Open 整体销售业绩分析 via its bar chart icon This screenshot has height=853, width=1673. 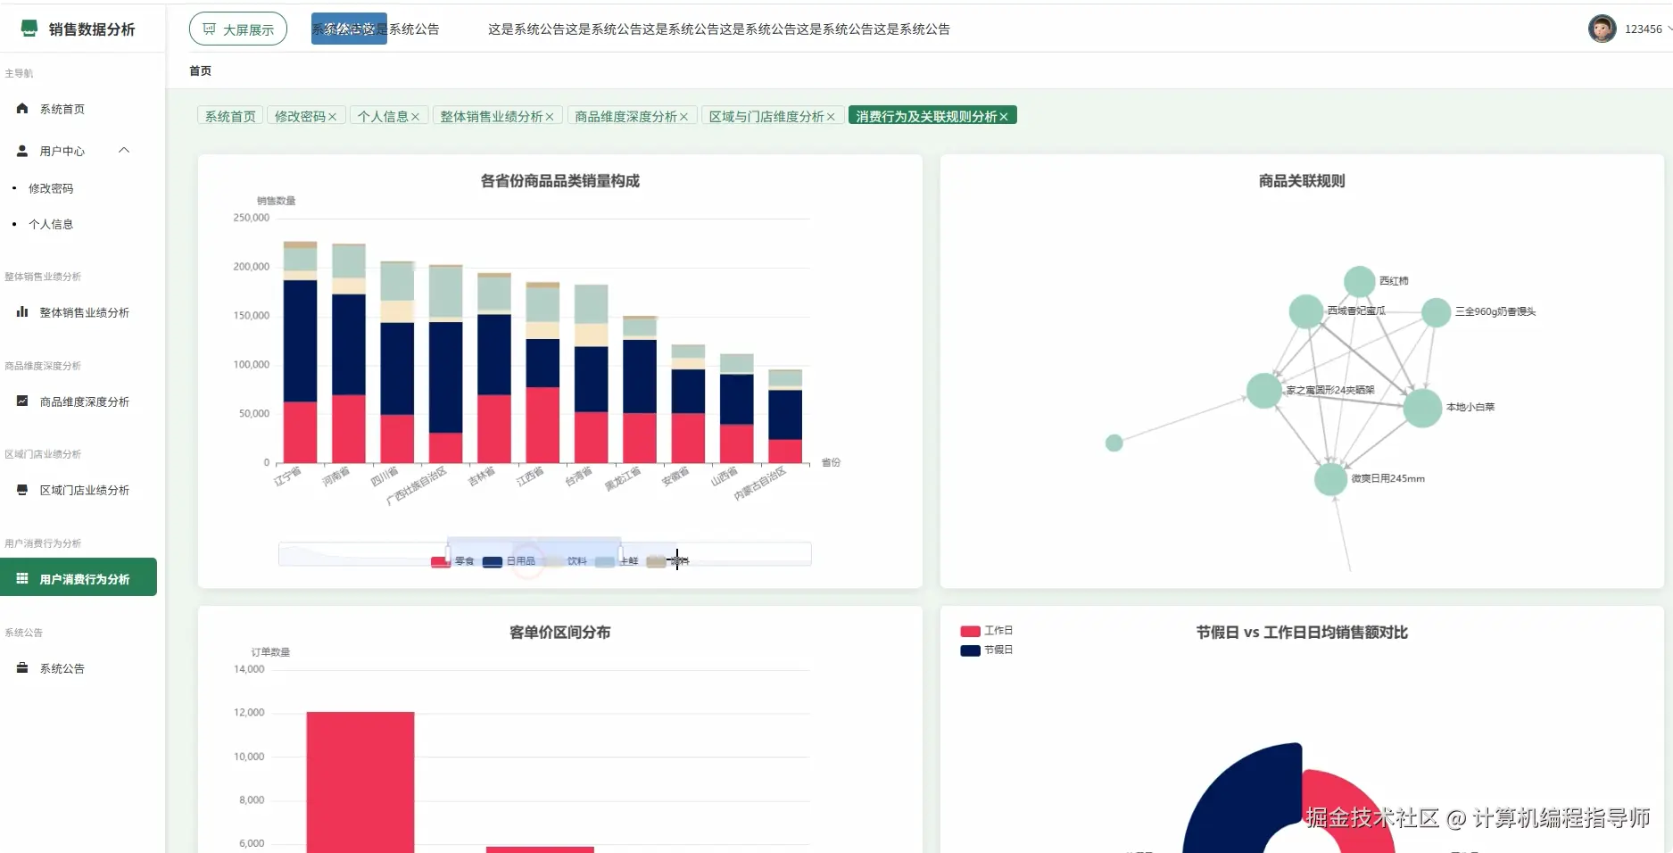tap(21, 312)
